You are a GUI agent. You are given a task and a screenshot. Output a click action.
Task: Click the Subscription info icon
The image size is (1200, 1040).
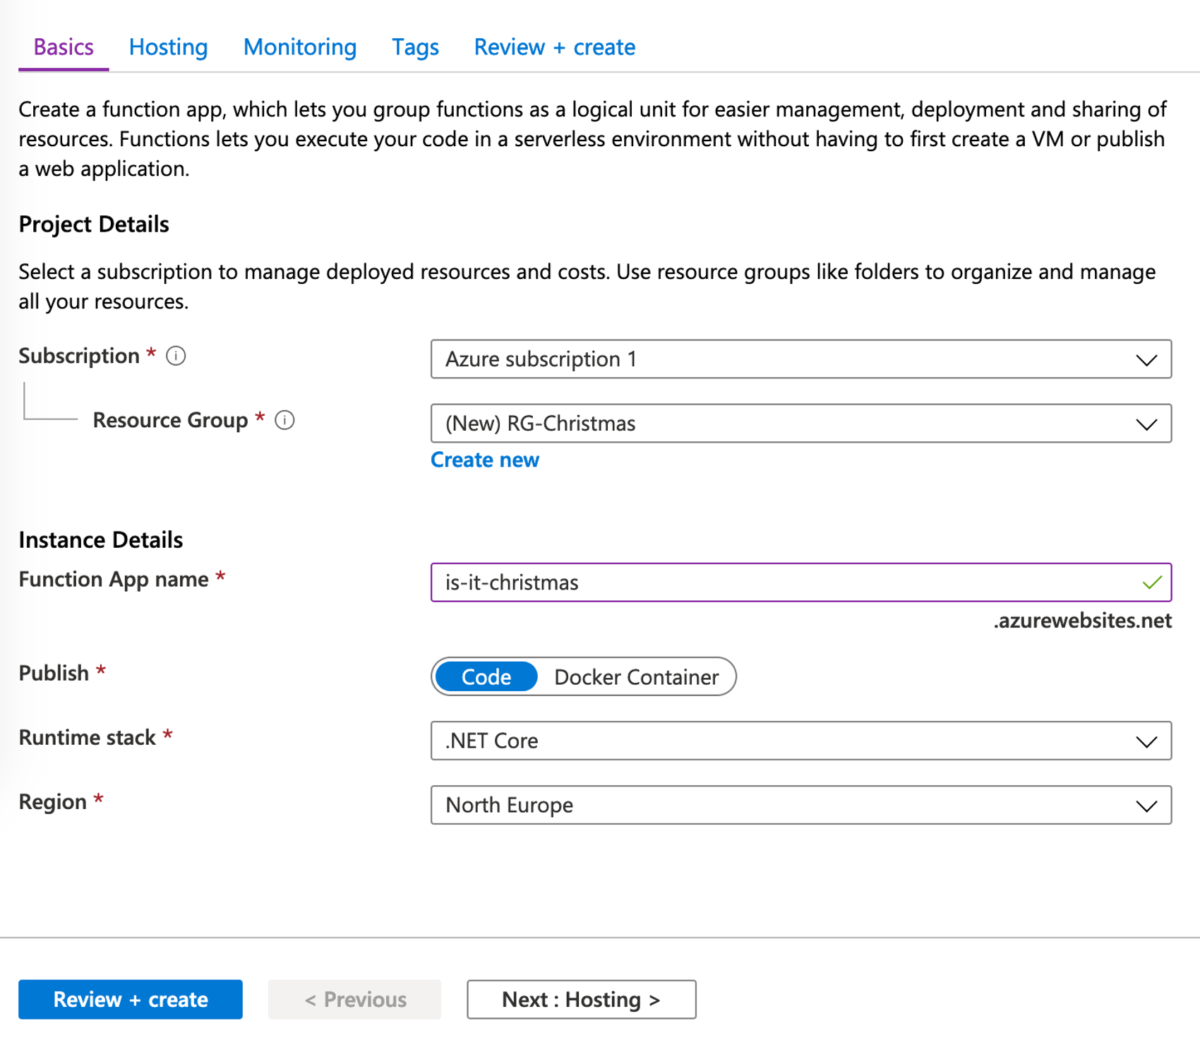(x=176, y=356)
